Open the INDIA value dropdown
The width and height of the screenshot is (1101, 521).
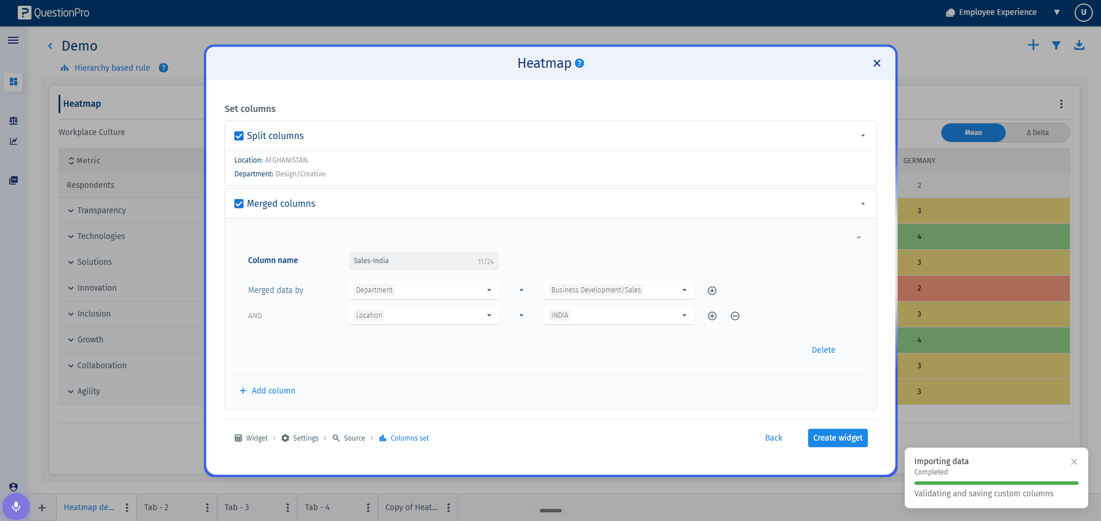tap(619, 315)
